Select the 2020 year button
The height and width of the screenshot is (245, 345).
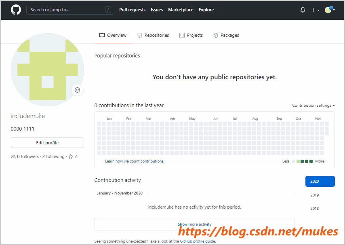[x=320, y=181]
